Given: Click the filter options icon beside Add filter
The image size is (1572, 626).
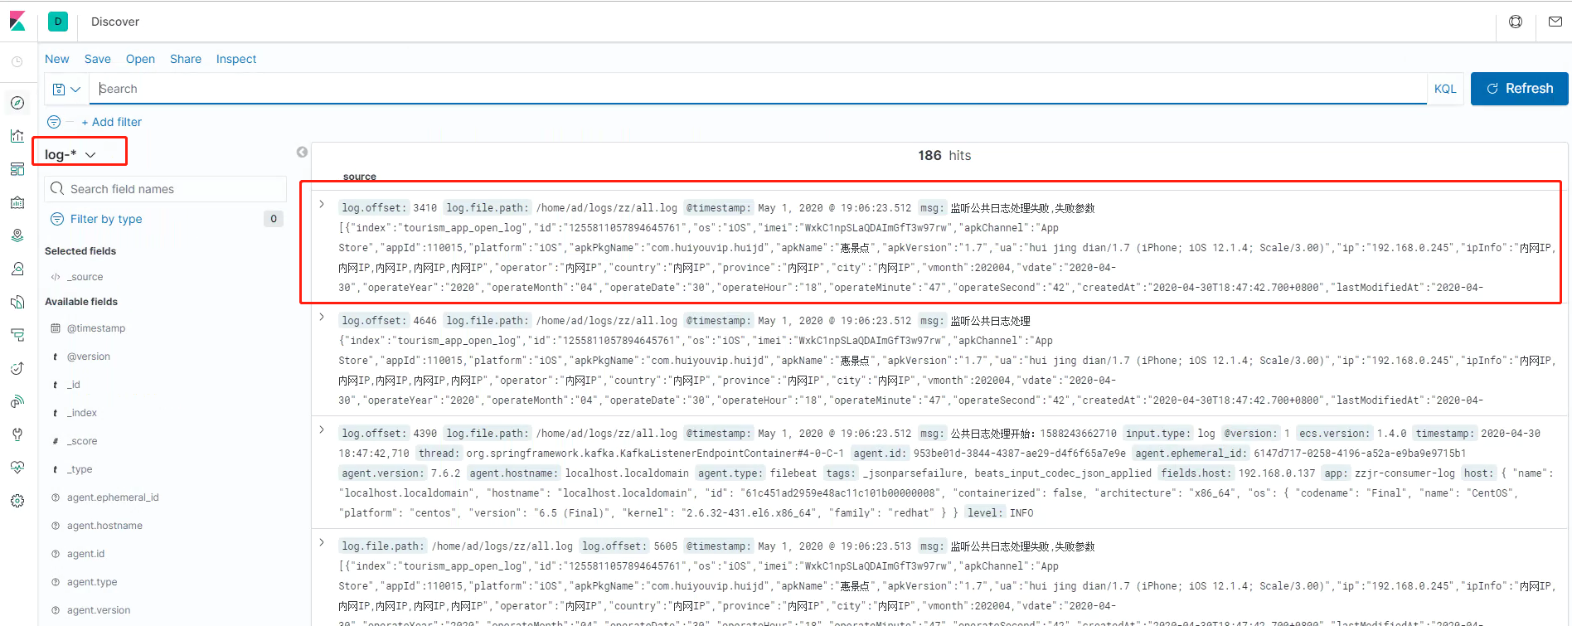Looking at the screenshot, I should tap(54, 122).
